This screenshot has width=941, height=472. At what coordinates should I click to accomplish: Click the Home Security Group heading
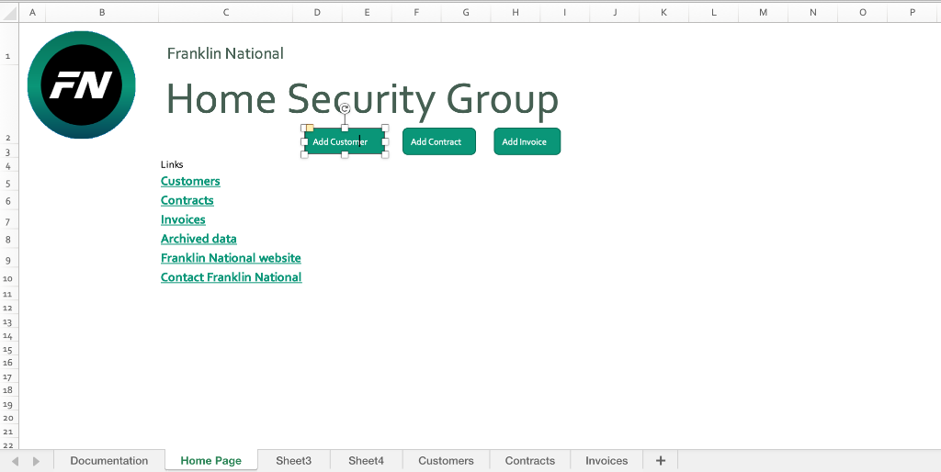click(362, 99)
